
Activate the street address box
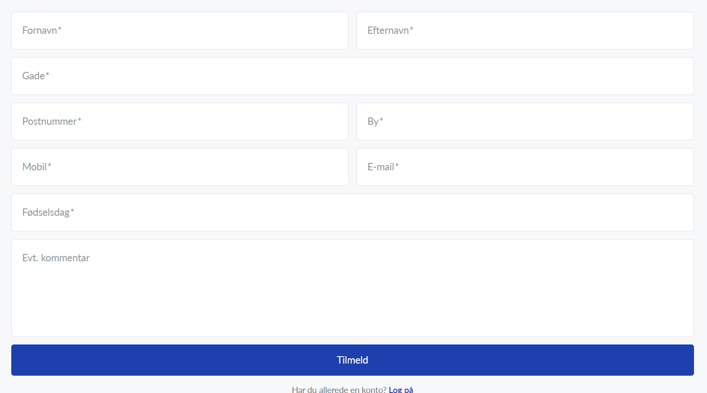pyautogui.click(x=352, y=76)
